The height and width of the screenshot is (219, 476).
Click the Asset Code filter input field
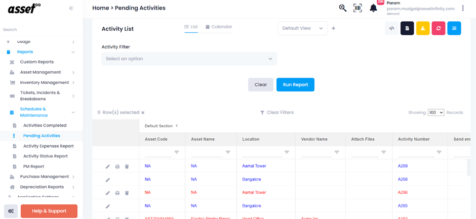coord(158,152)
